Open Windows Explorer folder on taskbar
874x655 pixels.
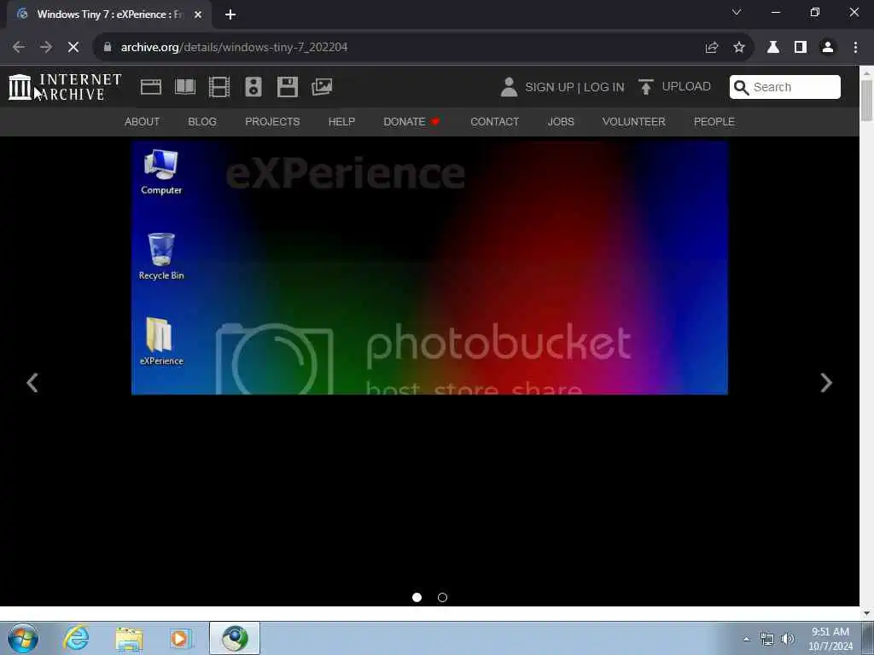coord(130,639)
